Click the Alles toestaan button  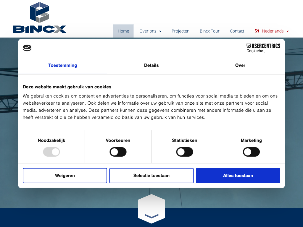click(x=238, y=176)
